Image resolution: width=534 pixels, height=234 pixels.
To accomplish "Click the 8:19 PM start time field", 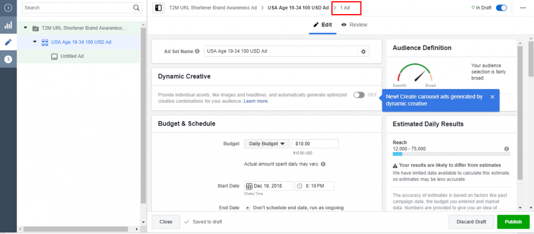I will coord(315,186).
